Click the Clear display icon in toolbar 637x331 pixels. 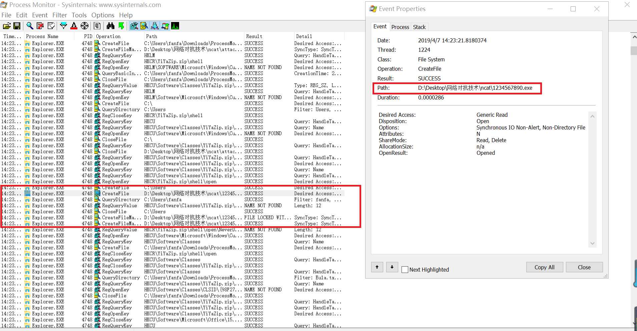[x=51, y=26]
